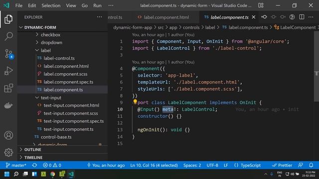Viewport: 319px width, 179px height.
Task: Open Windows Start menu
Action: pyautogui.click(x=6, y=174)
